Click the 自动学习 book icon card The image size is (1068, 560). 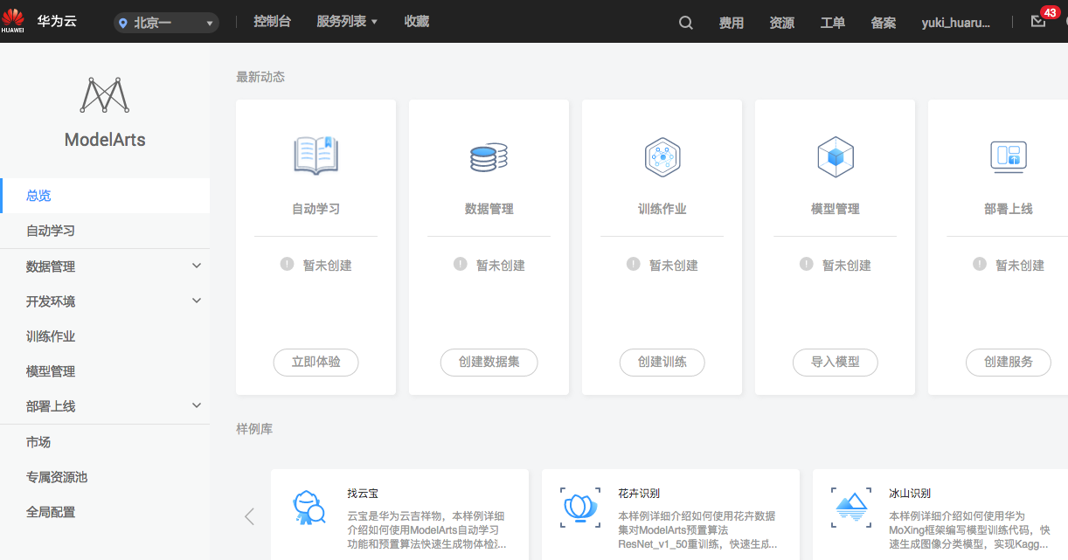click(316, 156)
